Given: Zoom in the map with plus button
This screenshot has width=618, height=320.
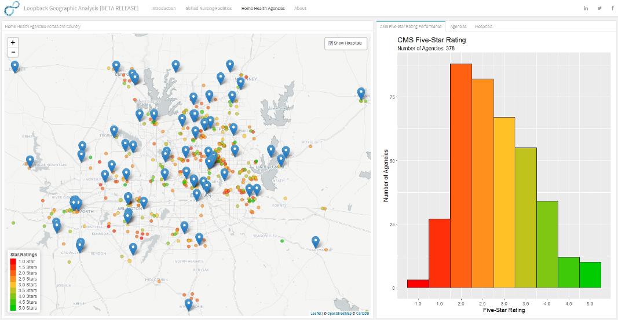Looking at the screenshot, I should coord(13,42).
